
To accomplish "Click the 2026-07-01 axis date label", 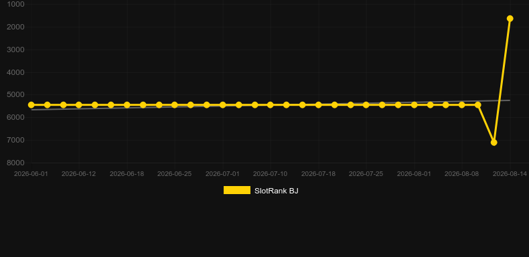I will click(223, 174).
